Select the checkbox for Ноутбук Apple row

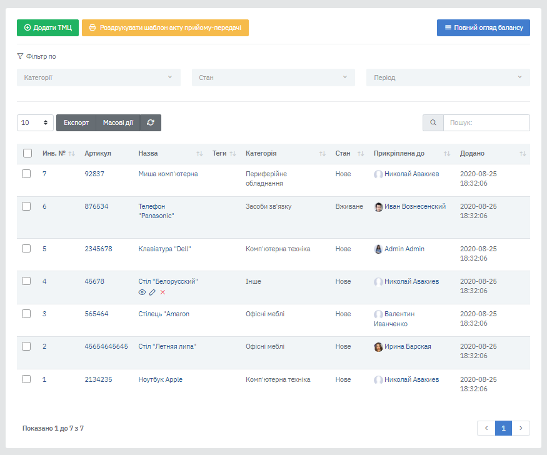click(26, 379)
